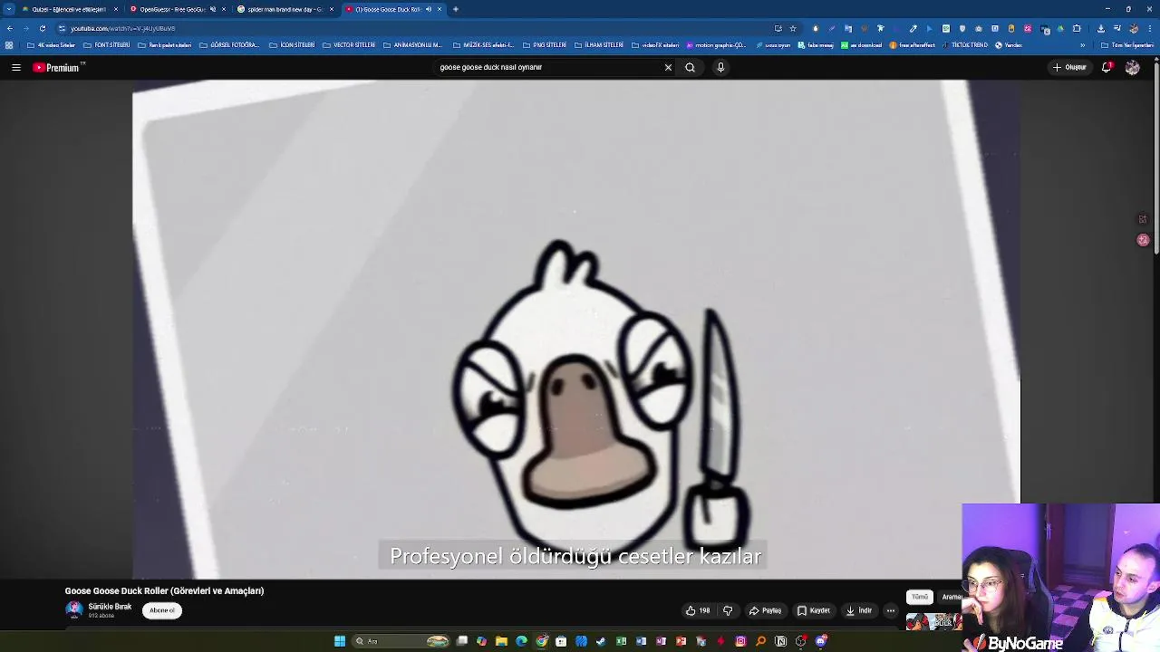Switch to spider man brand new day tab
1160x652 pixels.
[285, 9]
